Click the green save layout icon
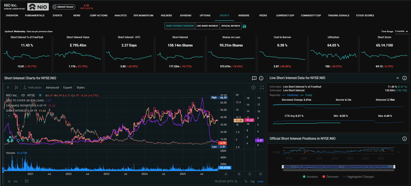This screenshot has width=411, height=186. click(244, 26)
